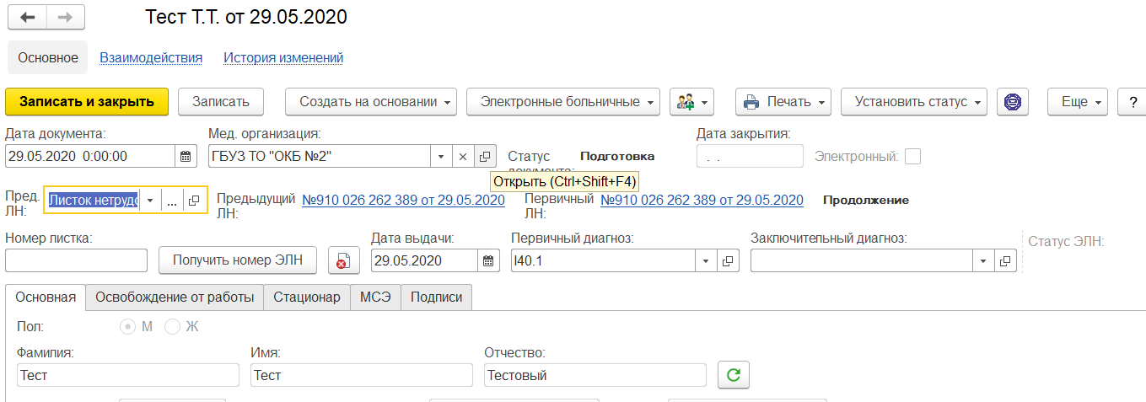The height and width of the screenshot is (402, 1146).
Task: Expand the Первичный диагноз dropdown arrow
Action: pyautogui.click(x=706, y=261)
